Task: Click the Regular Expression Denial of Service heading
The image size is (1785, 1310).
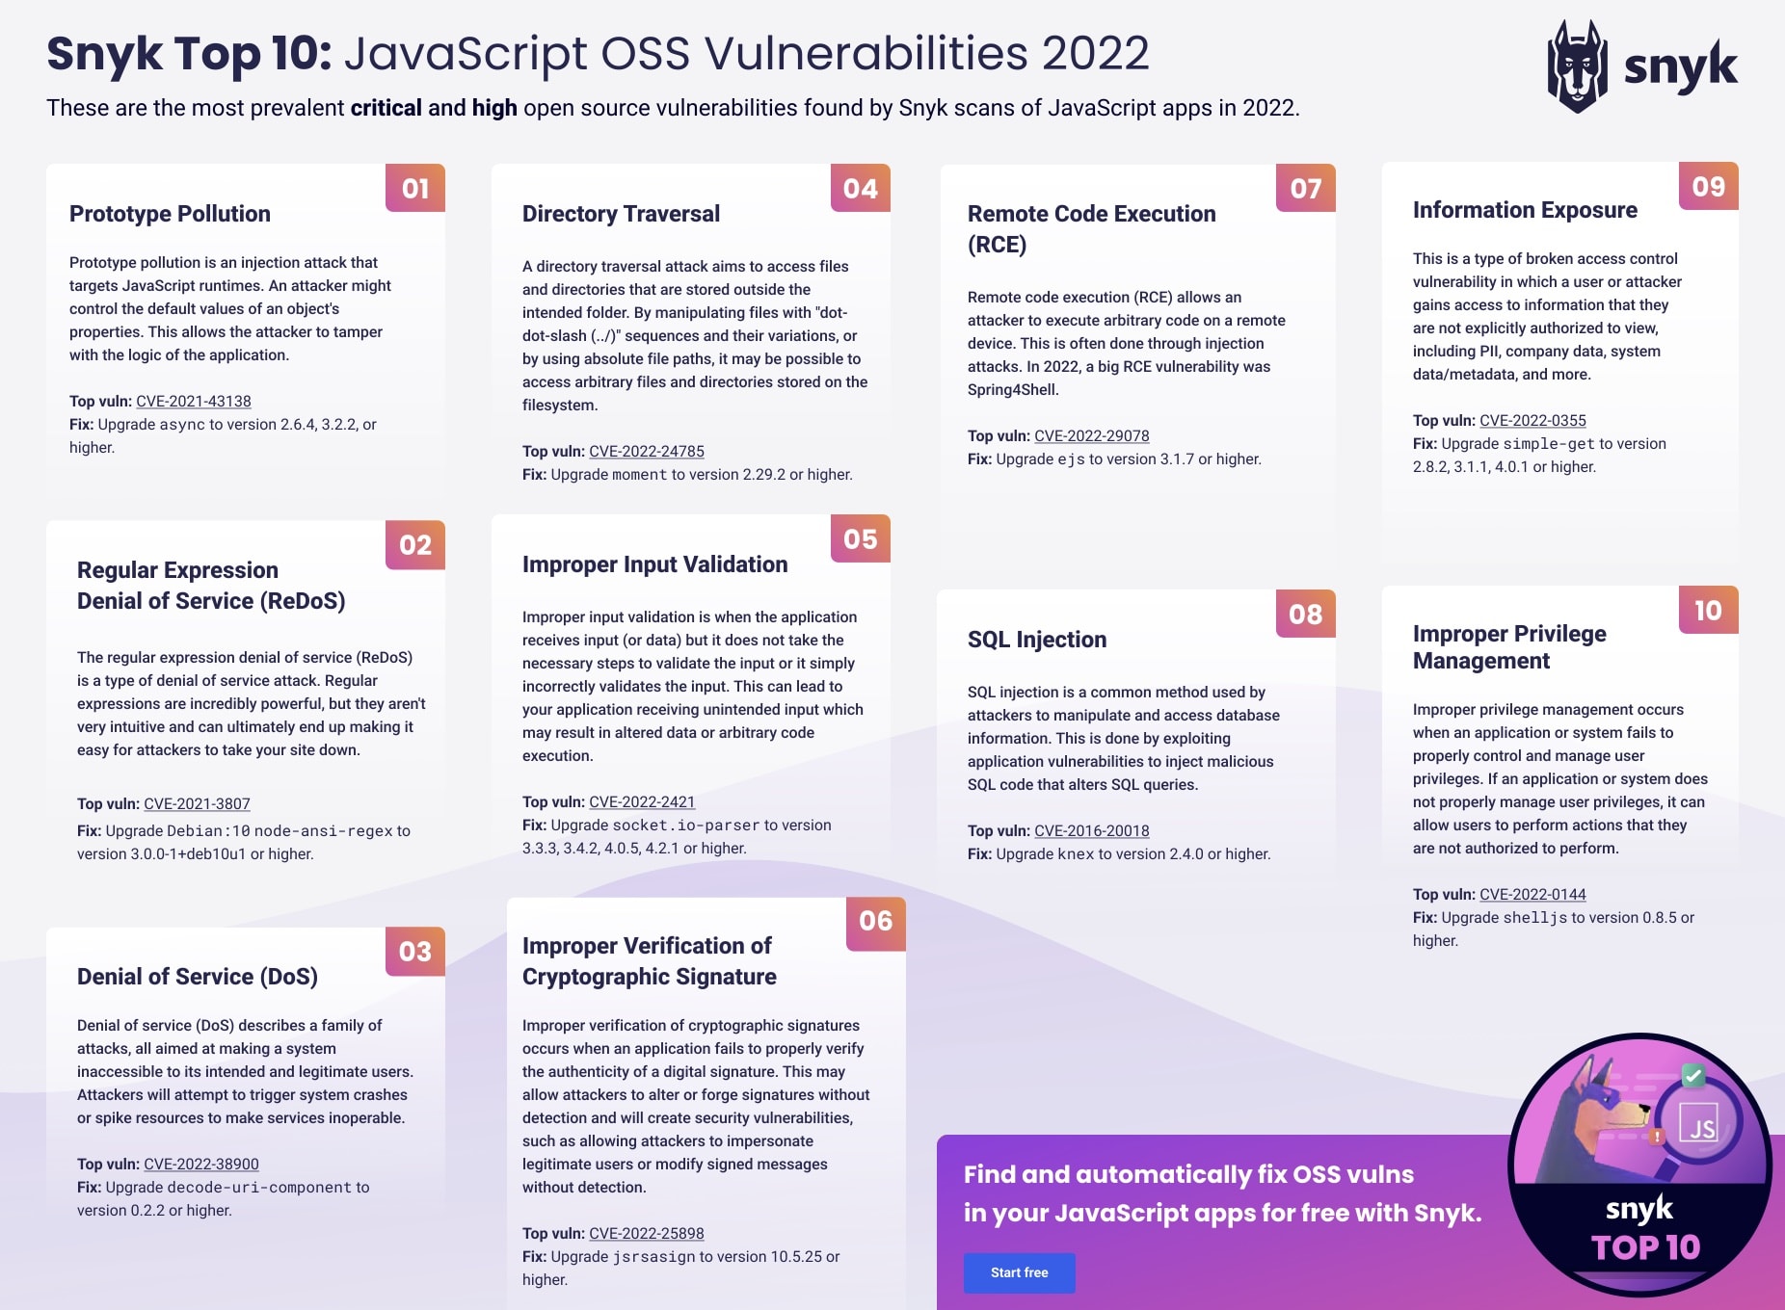Action: pos(211,586)
